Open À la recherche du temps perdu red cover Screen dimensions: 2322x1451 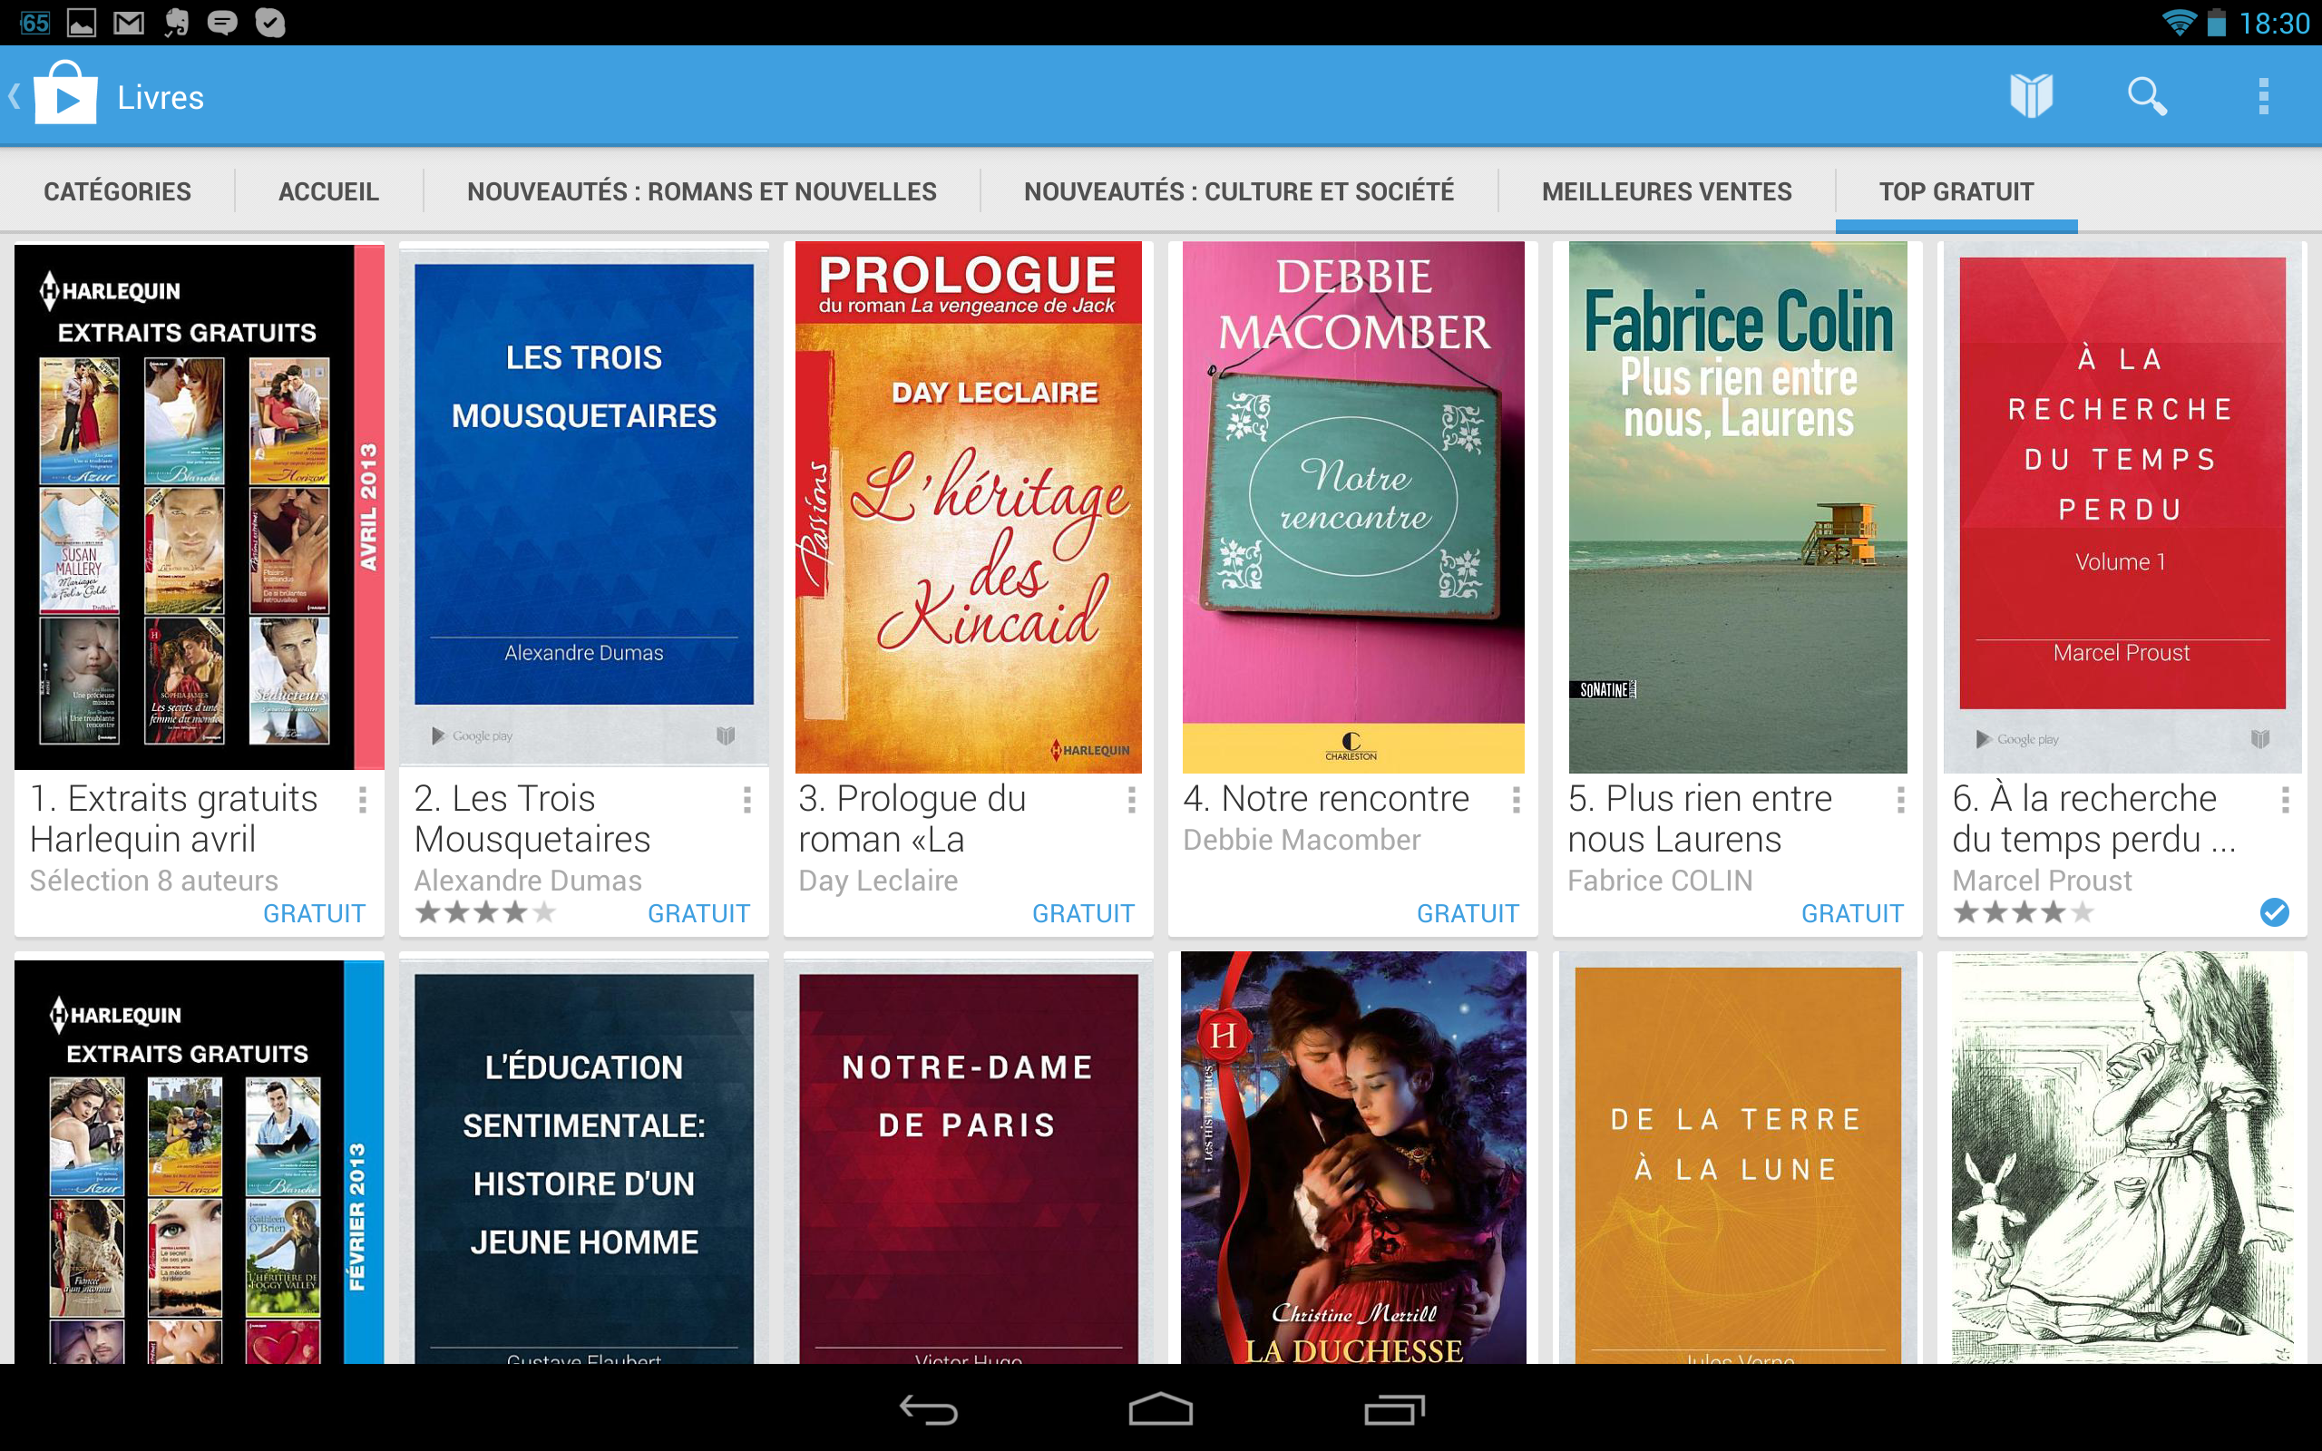[2122, 507]
